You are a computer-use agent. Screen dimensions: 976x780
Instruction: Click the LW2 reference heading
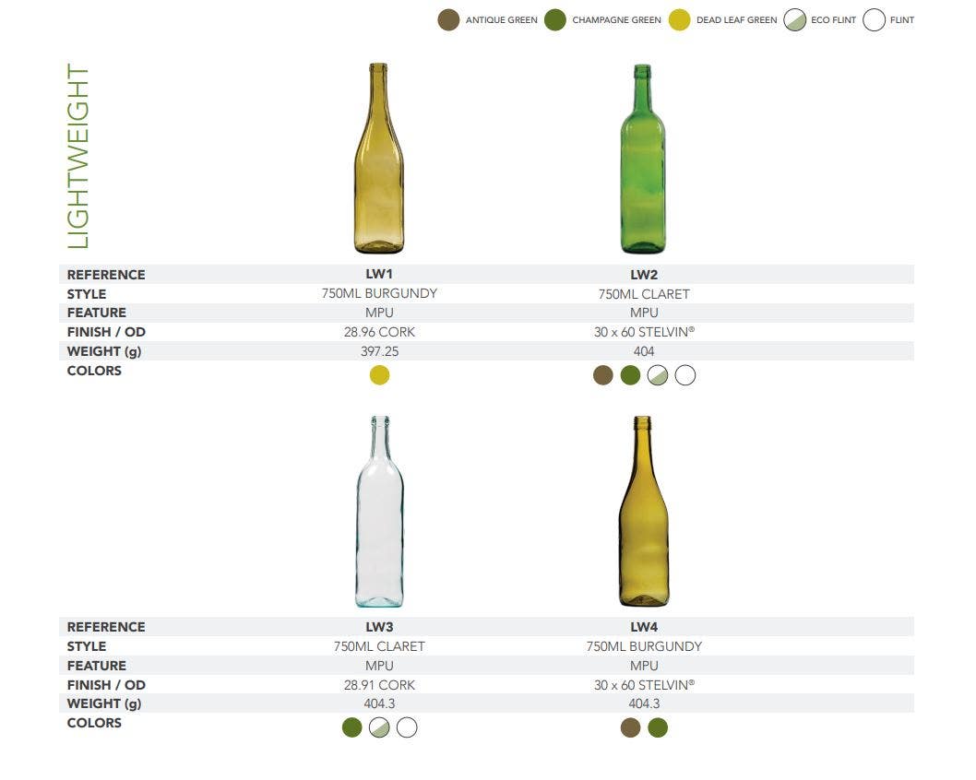(644, 275)
